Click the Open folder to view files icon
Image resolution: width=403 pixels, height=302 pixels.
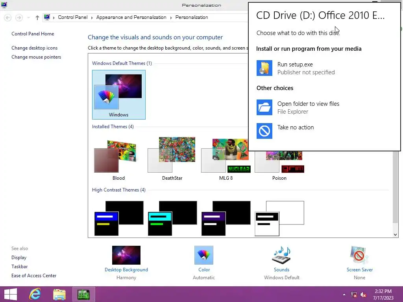pyautogui.click(x=264, y=107)
